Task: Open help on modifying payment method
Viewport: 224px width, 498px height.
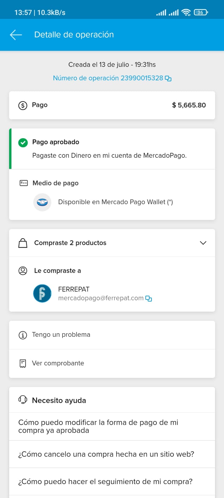Action: (x=112, y=426)
